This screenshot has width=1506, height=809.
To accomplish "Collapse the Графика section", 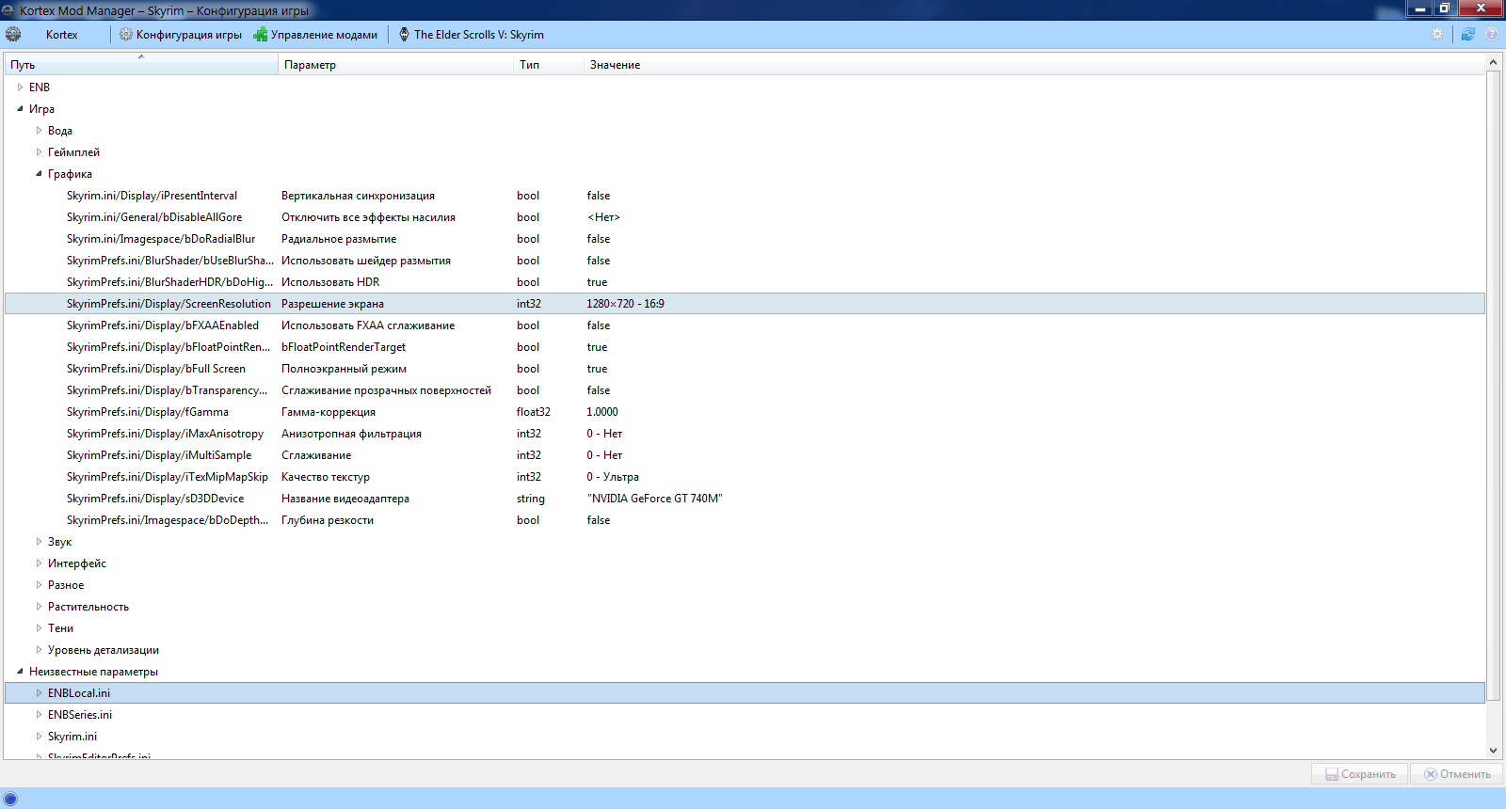I will pyautogui.click(x=39, y=174).
